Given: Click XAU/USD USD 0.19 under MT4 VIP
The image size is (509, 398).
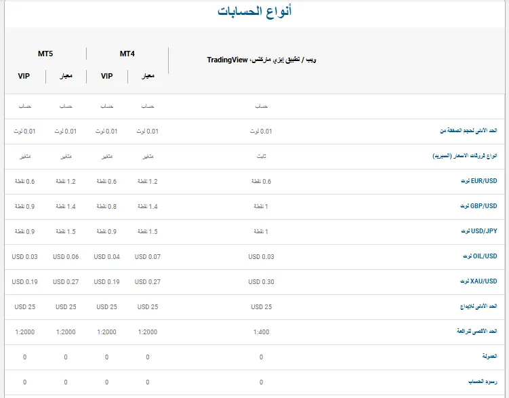Looking at the screenshot, I should (x=106, y=282).
